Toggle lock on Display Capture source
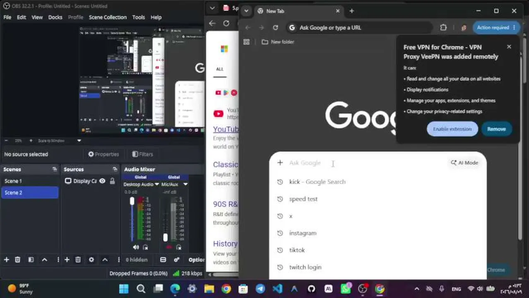 tap(112, 181)
